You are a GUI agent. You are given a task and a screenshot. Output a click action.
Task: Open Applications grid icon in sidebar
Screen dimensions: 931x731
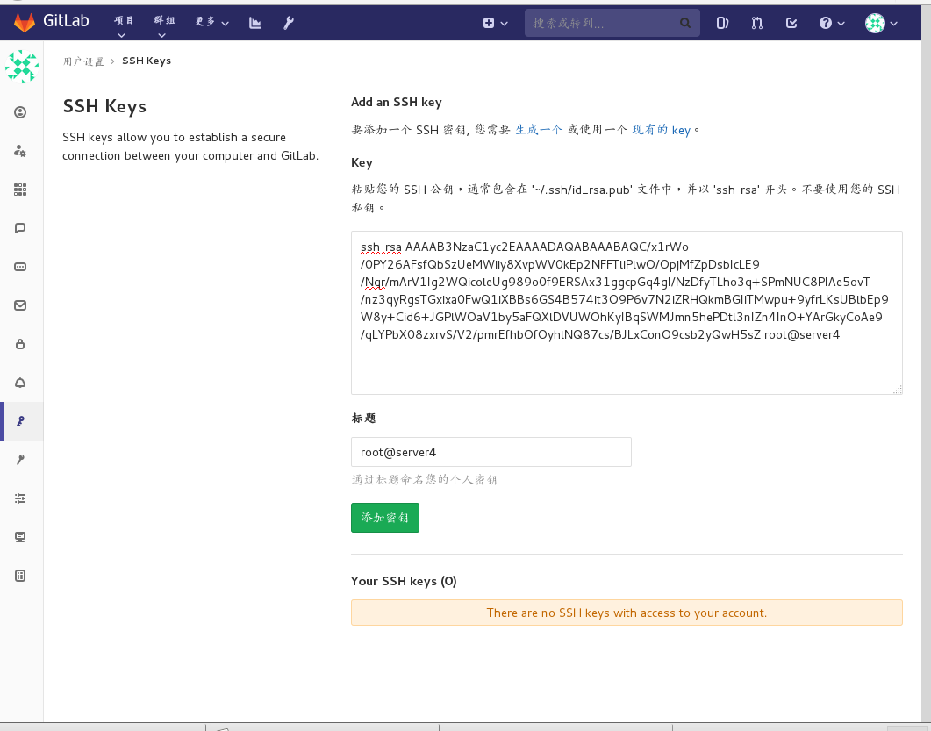(20, 190)
